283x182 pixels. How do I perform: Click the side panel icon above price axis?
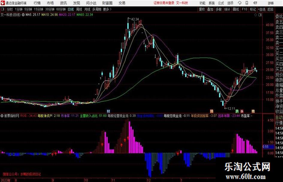click(x=260, y=15)
